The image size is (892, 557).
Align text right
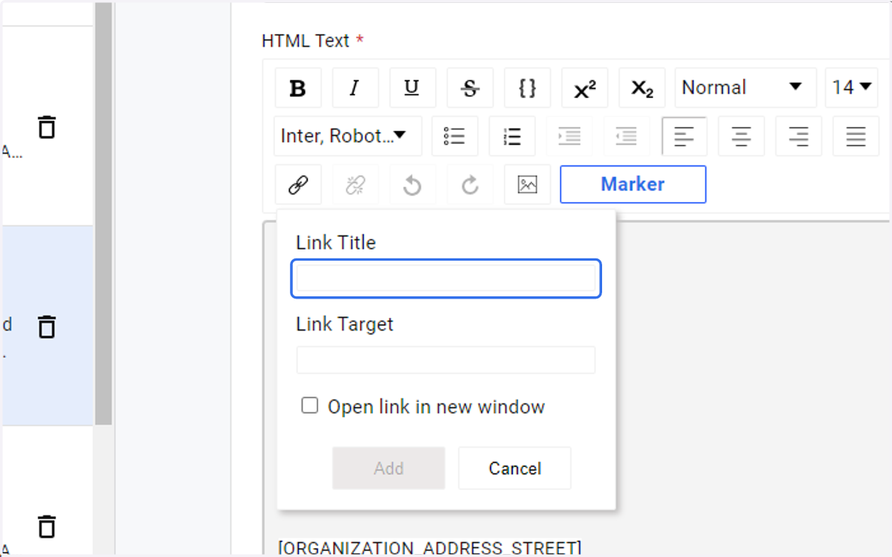[x=798, y=136]
